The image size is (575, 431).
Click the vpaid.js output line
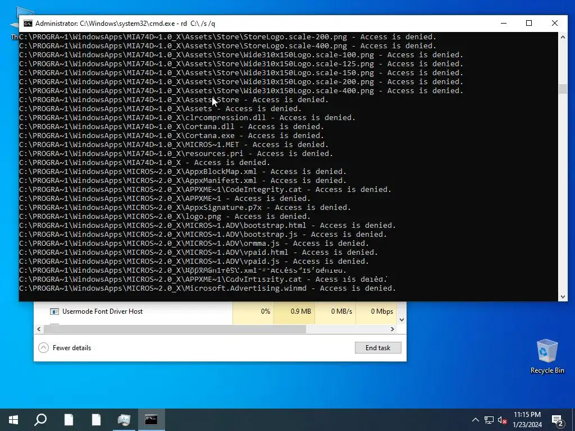(194, 262)
